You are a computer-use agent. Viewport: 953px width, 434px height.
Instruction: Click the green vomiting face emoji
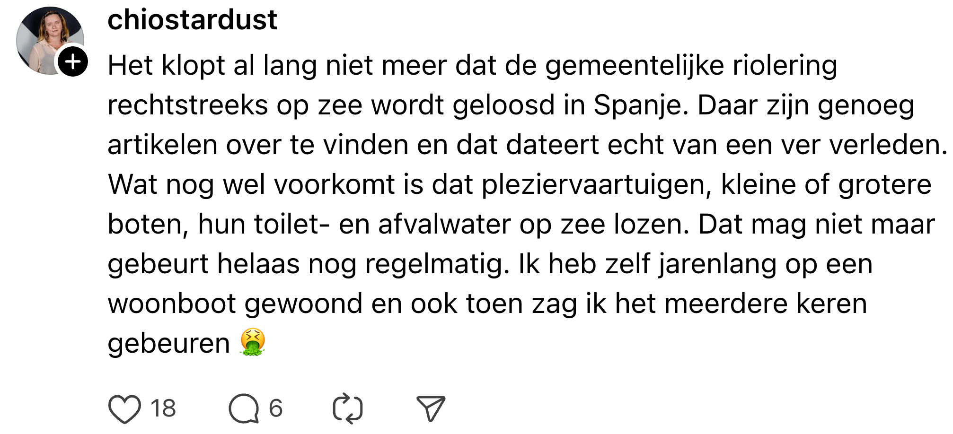(x=253, y=342)
